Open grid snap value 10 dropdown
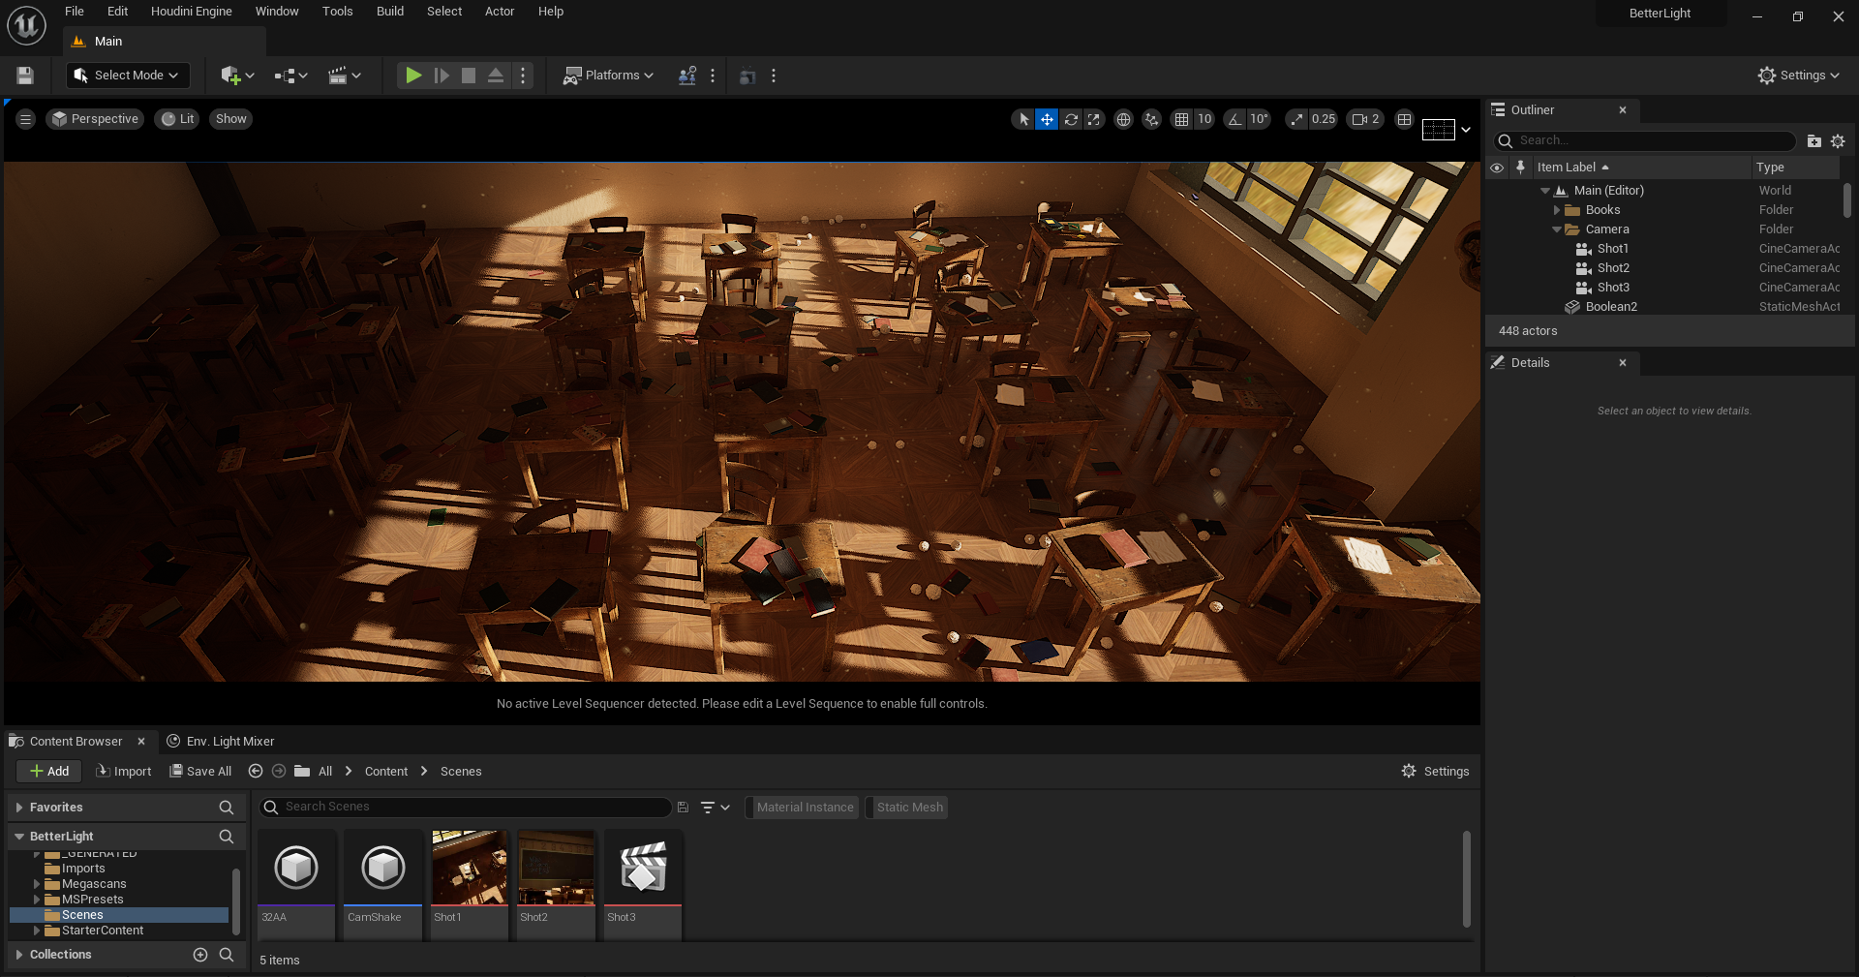This screenshot has width=1859, height=977. tap(1204, 119)
